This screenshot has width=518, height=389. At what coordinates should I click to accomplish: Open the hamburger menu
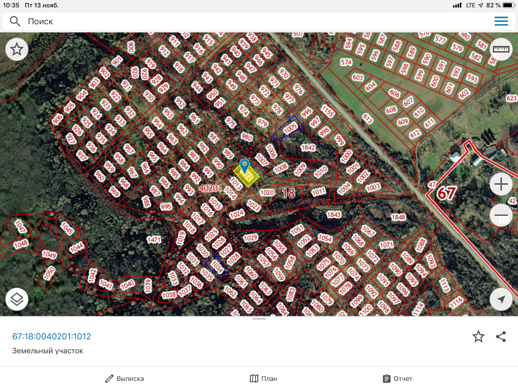pyautogui.click(x=501, y=21)
